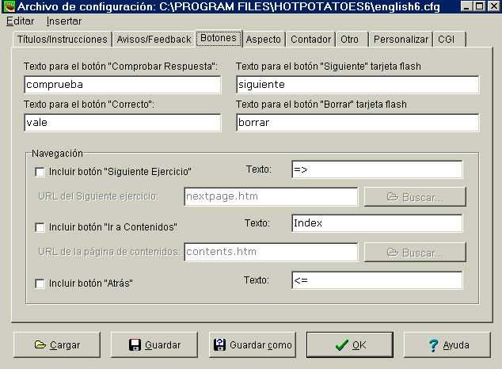This screenshot has height=369, width=502.
Task: Switch to the Avisos/Feedback tab
Action: point(154,39)
